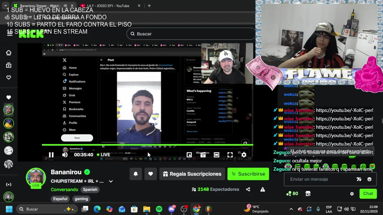This screenshot has width=383, height=215.
Task: Show hidden system tray icons chevron
Action: (291, 209)
